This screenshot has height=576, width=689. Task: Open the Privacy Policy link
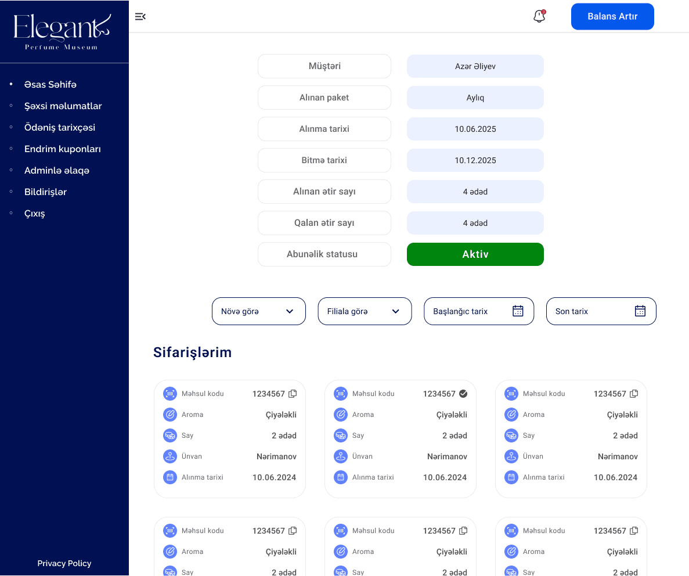pyautogui.click(x=64, y=563)
